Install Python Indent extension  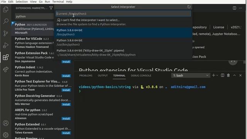[66, 76]
